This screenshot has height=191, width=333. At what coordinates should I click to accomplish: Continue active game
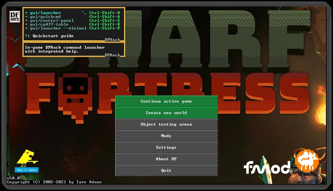166,101
